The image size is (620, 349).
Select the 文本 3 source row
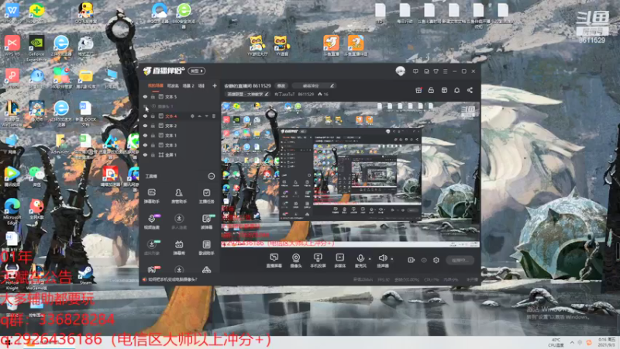[180, 145]
